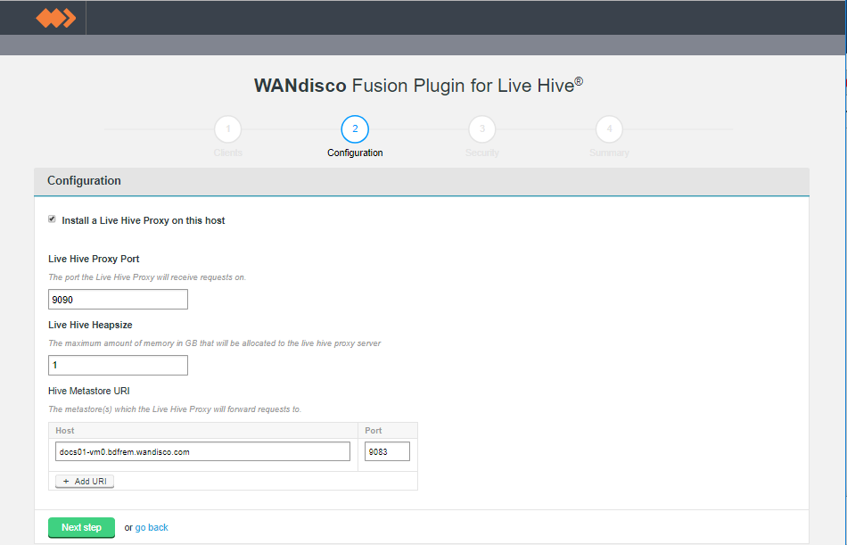The height and width of the screenshot is (545, 847).
Task: Proceed with the Next step button
Action: pyautogui.click(x=81, y=528)
